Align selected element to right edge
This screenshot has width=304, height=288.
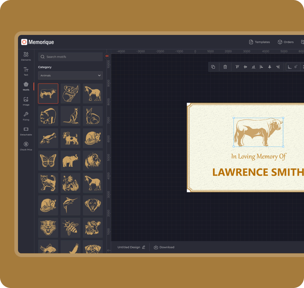click(x=278, y=67)
